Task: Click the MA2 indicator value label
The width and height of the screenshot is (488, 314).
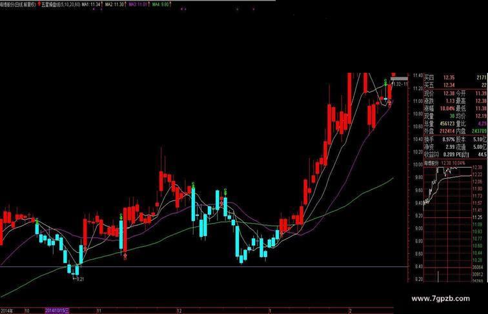Action: [114, 5]
